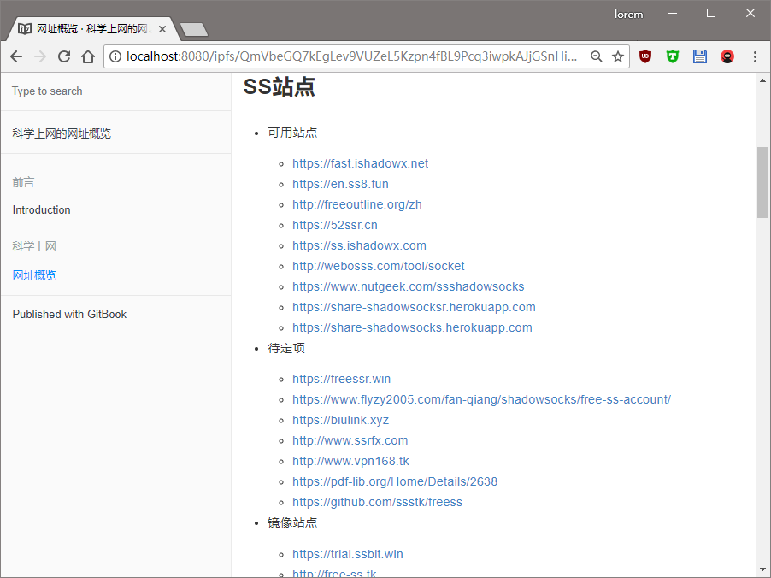The height and width of the screenshot is (578, 771).
Task: Click the 镜像站点 list item text
Action: point(292,522)
